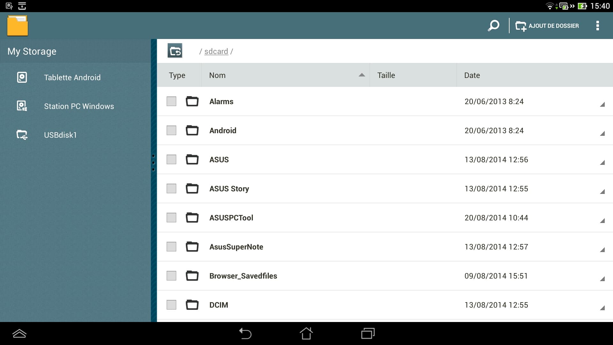Select the Browser_Savedfiles checkbox

click(x=171, y=276)
